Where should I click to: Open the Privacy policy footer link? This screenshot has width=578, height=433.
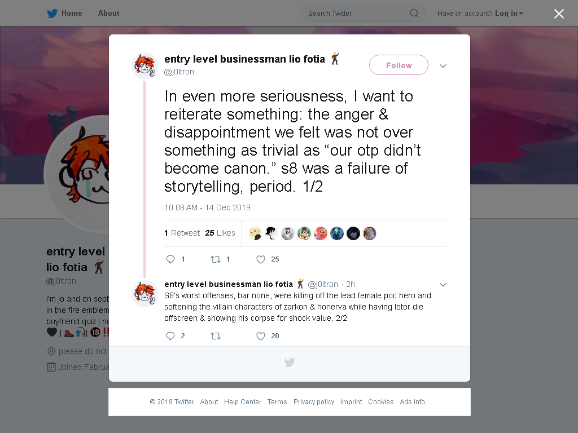314,401
